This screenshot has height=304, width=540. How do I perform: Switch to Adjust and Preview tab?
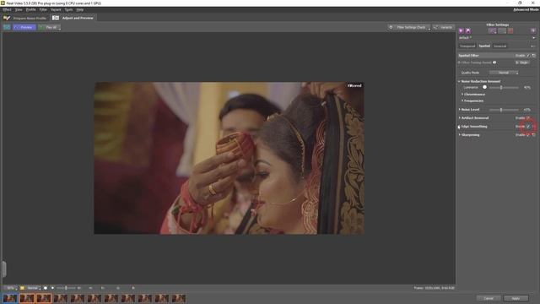pos(73,18)
